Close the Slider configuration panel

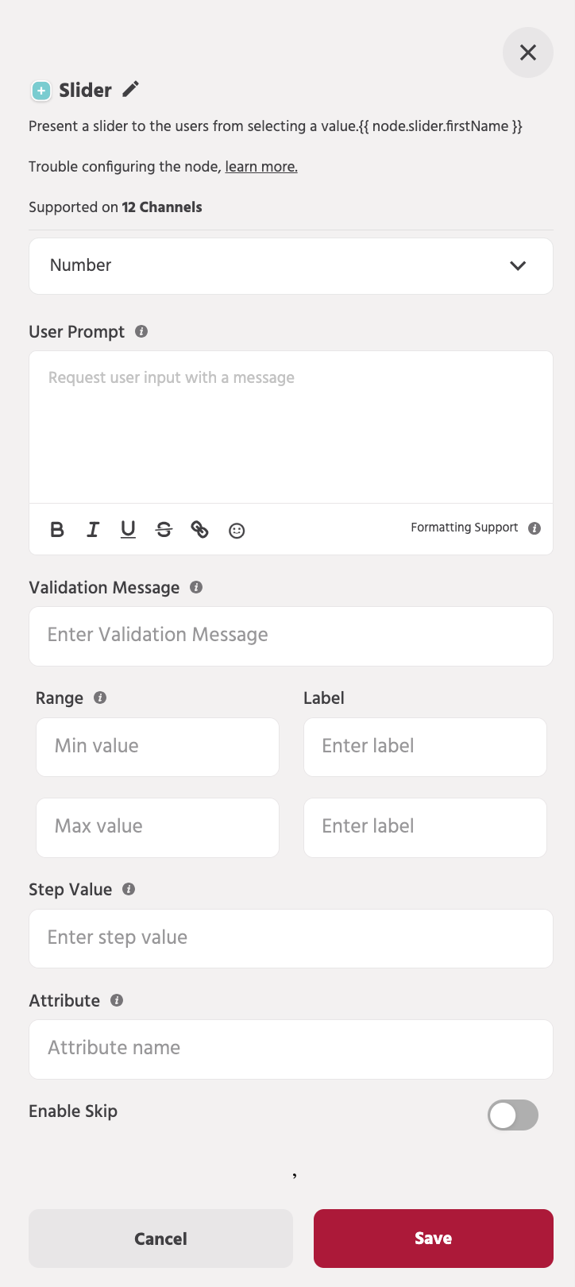[527, 52]
